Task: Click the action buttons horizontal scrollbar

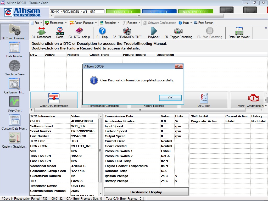Action: 140,110
